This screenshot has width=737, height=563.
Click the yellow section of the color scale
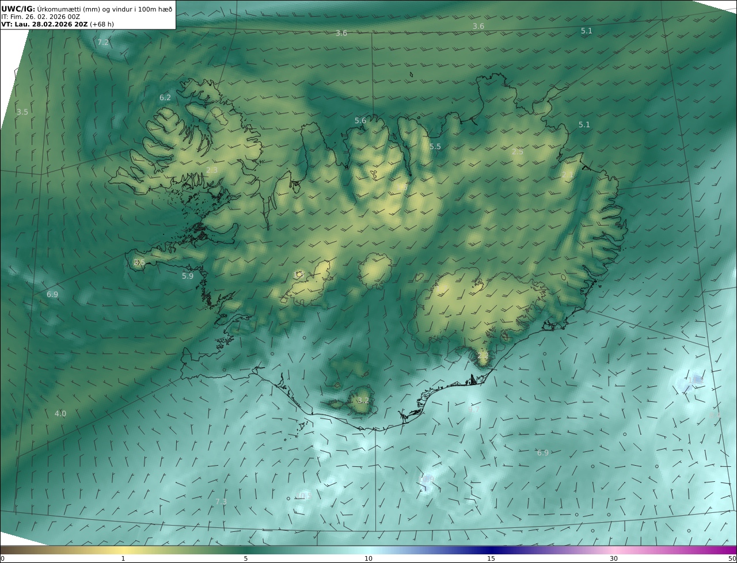tap(124, 550)
